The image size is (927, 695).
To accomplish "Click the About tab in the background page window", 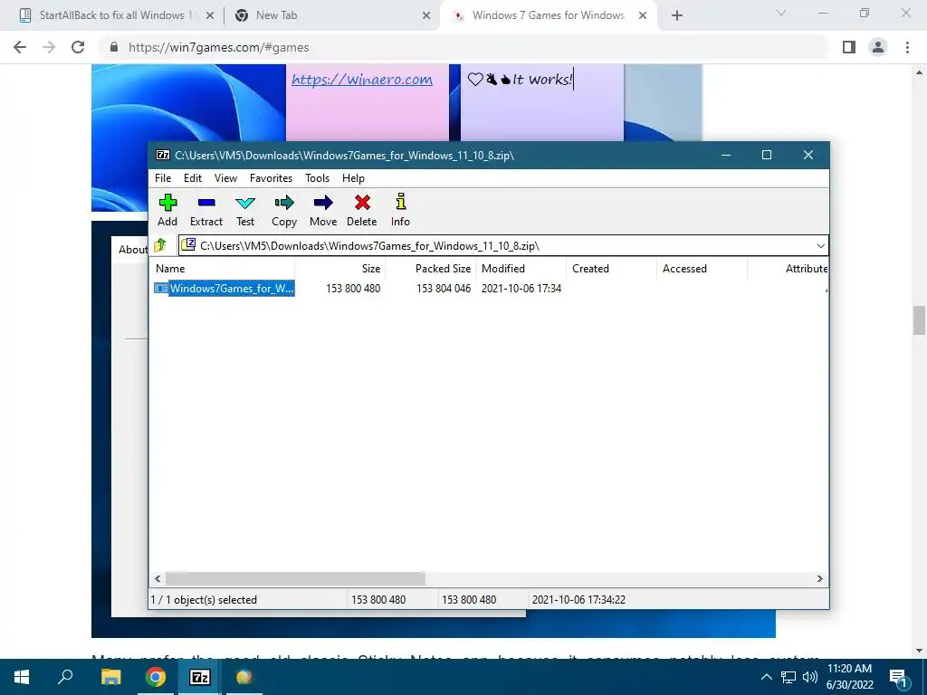I will click(x=131, y=250).
